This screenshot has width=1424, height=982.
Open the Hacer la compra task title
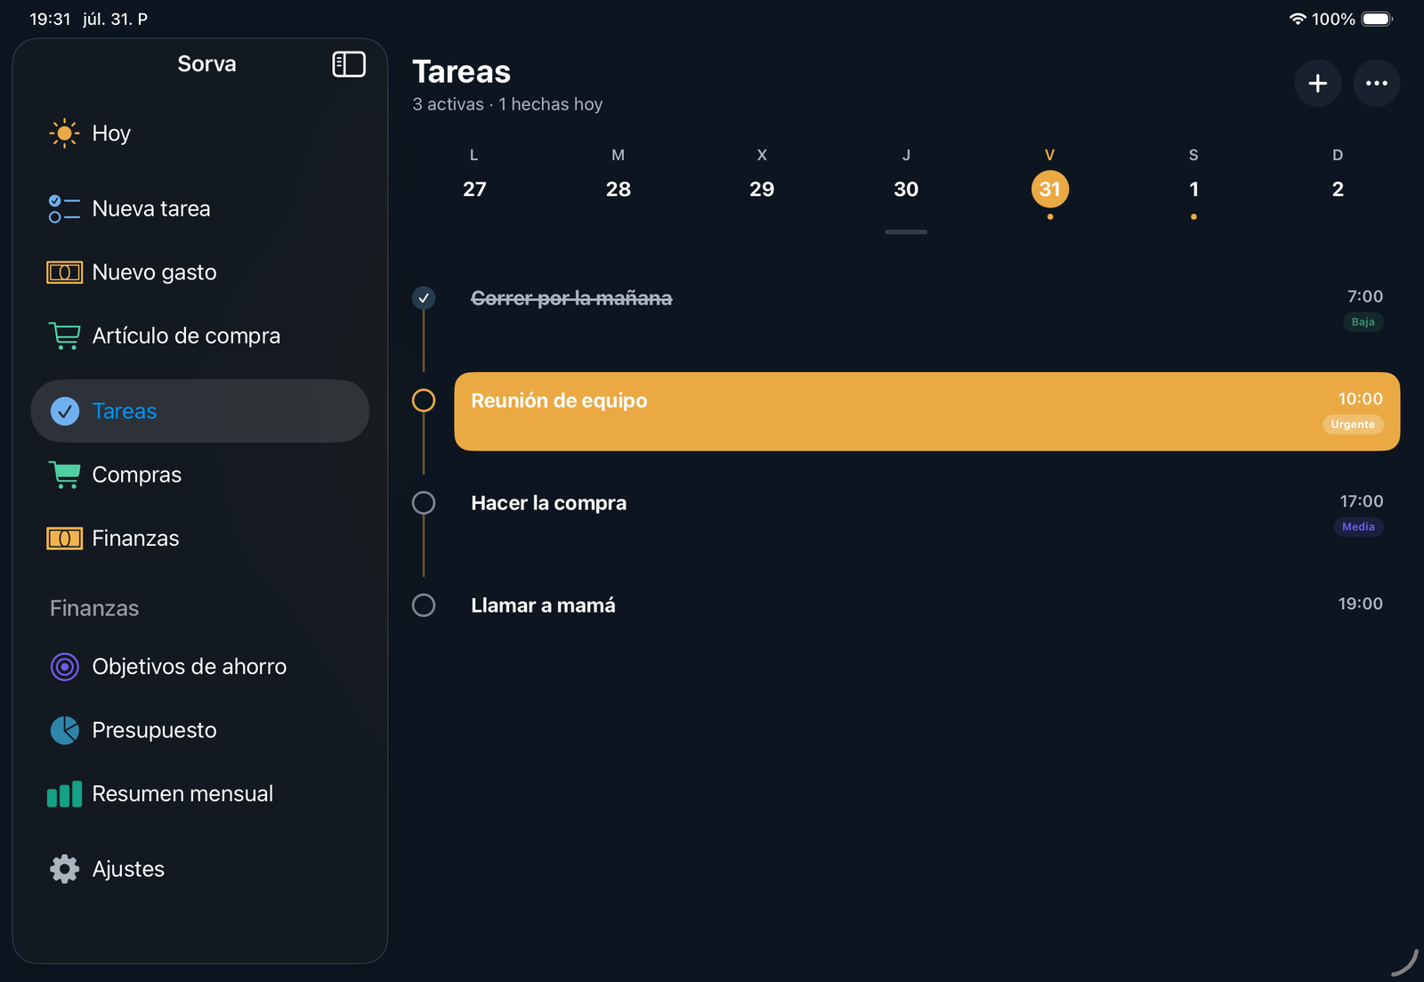(549, 503)
